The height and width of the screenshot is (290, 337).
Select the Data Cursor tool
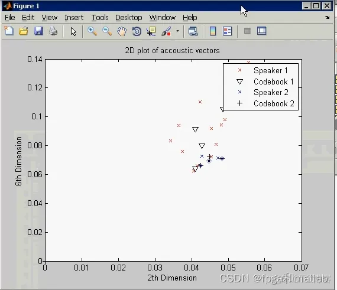point(151,31)
